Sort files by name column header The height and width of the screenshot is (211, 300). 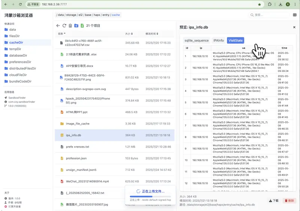pyautogui.click(x=61, y=34)
